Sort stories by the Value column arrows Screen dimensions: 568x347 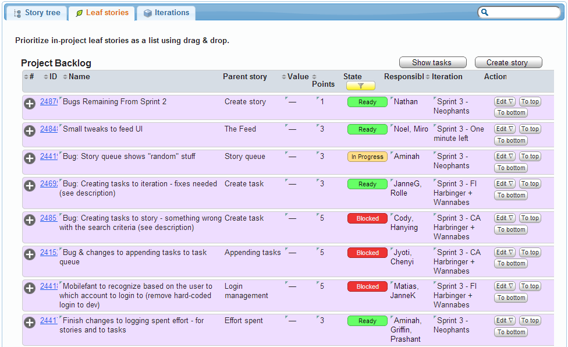tap(284, 77)
